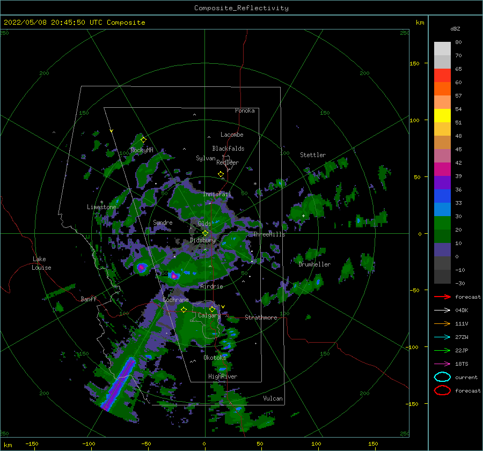Pick the 20 dBZ dark green swatch
The image size is (483, 451).
click(x=442, y=236)
